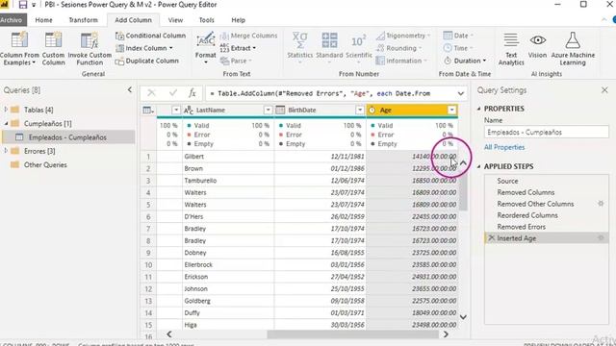Click the Scientific icon
Image resolution: width=616 pixels, height=346 pixels.
pyautogui.click(x=358, y=39)
